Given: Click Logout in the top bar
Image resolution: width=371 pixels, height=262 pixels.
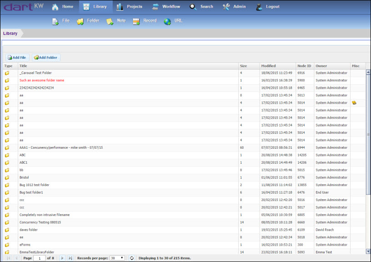Looking at the screenshot, I should coord(268,7).
